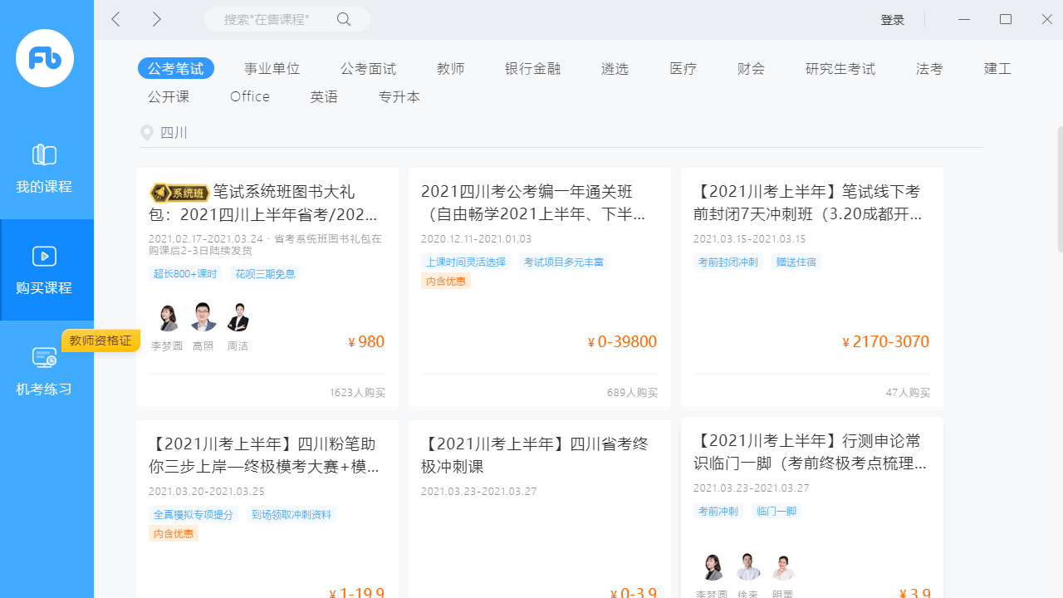Click the location pin next to 四川

point(147,133)
